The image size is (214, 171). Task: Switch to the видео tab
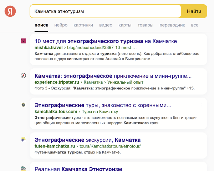[x=106, y=25]
